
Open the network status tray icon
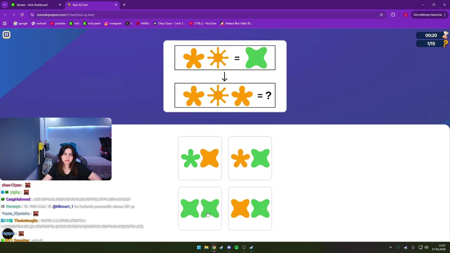[x=420, y=247]
